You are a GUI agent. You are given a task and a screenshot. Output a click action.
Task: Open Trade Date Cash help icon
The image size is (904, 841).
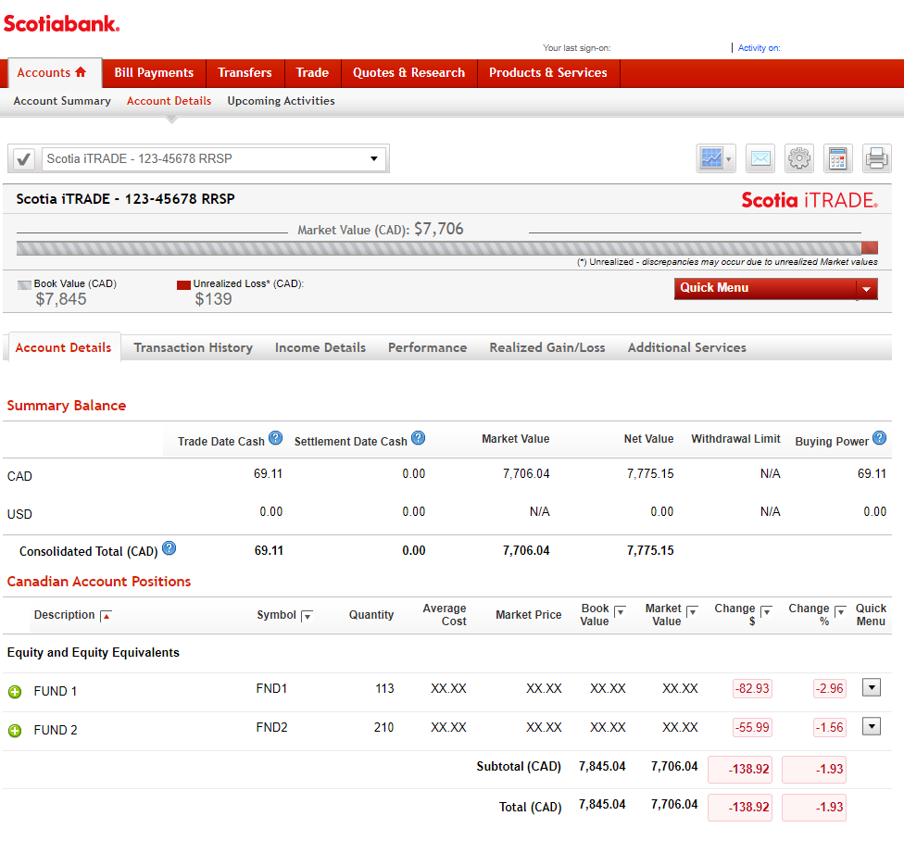276,438
